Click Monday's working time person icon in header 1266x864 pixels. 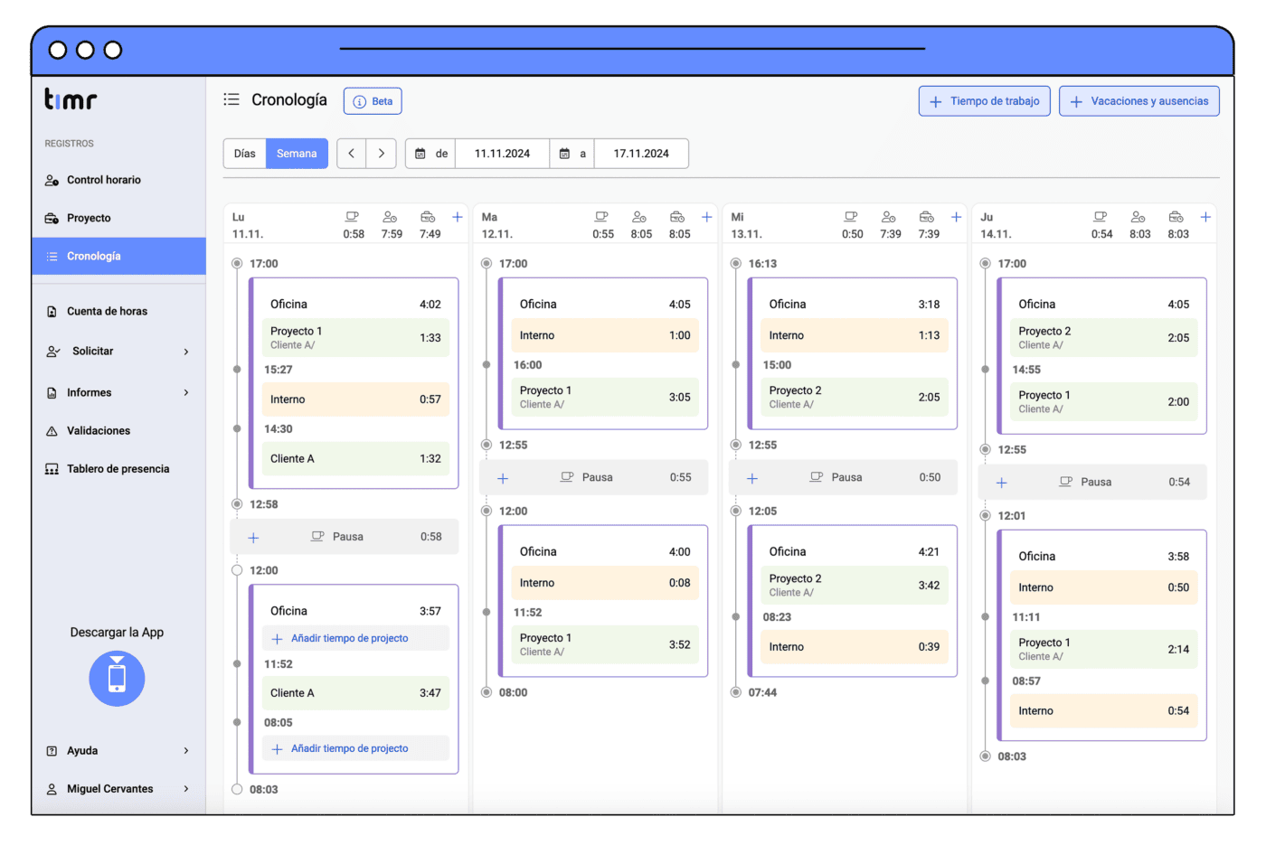[x=390, y=217]
